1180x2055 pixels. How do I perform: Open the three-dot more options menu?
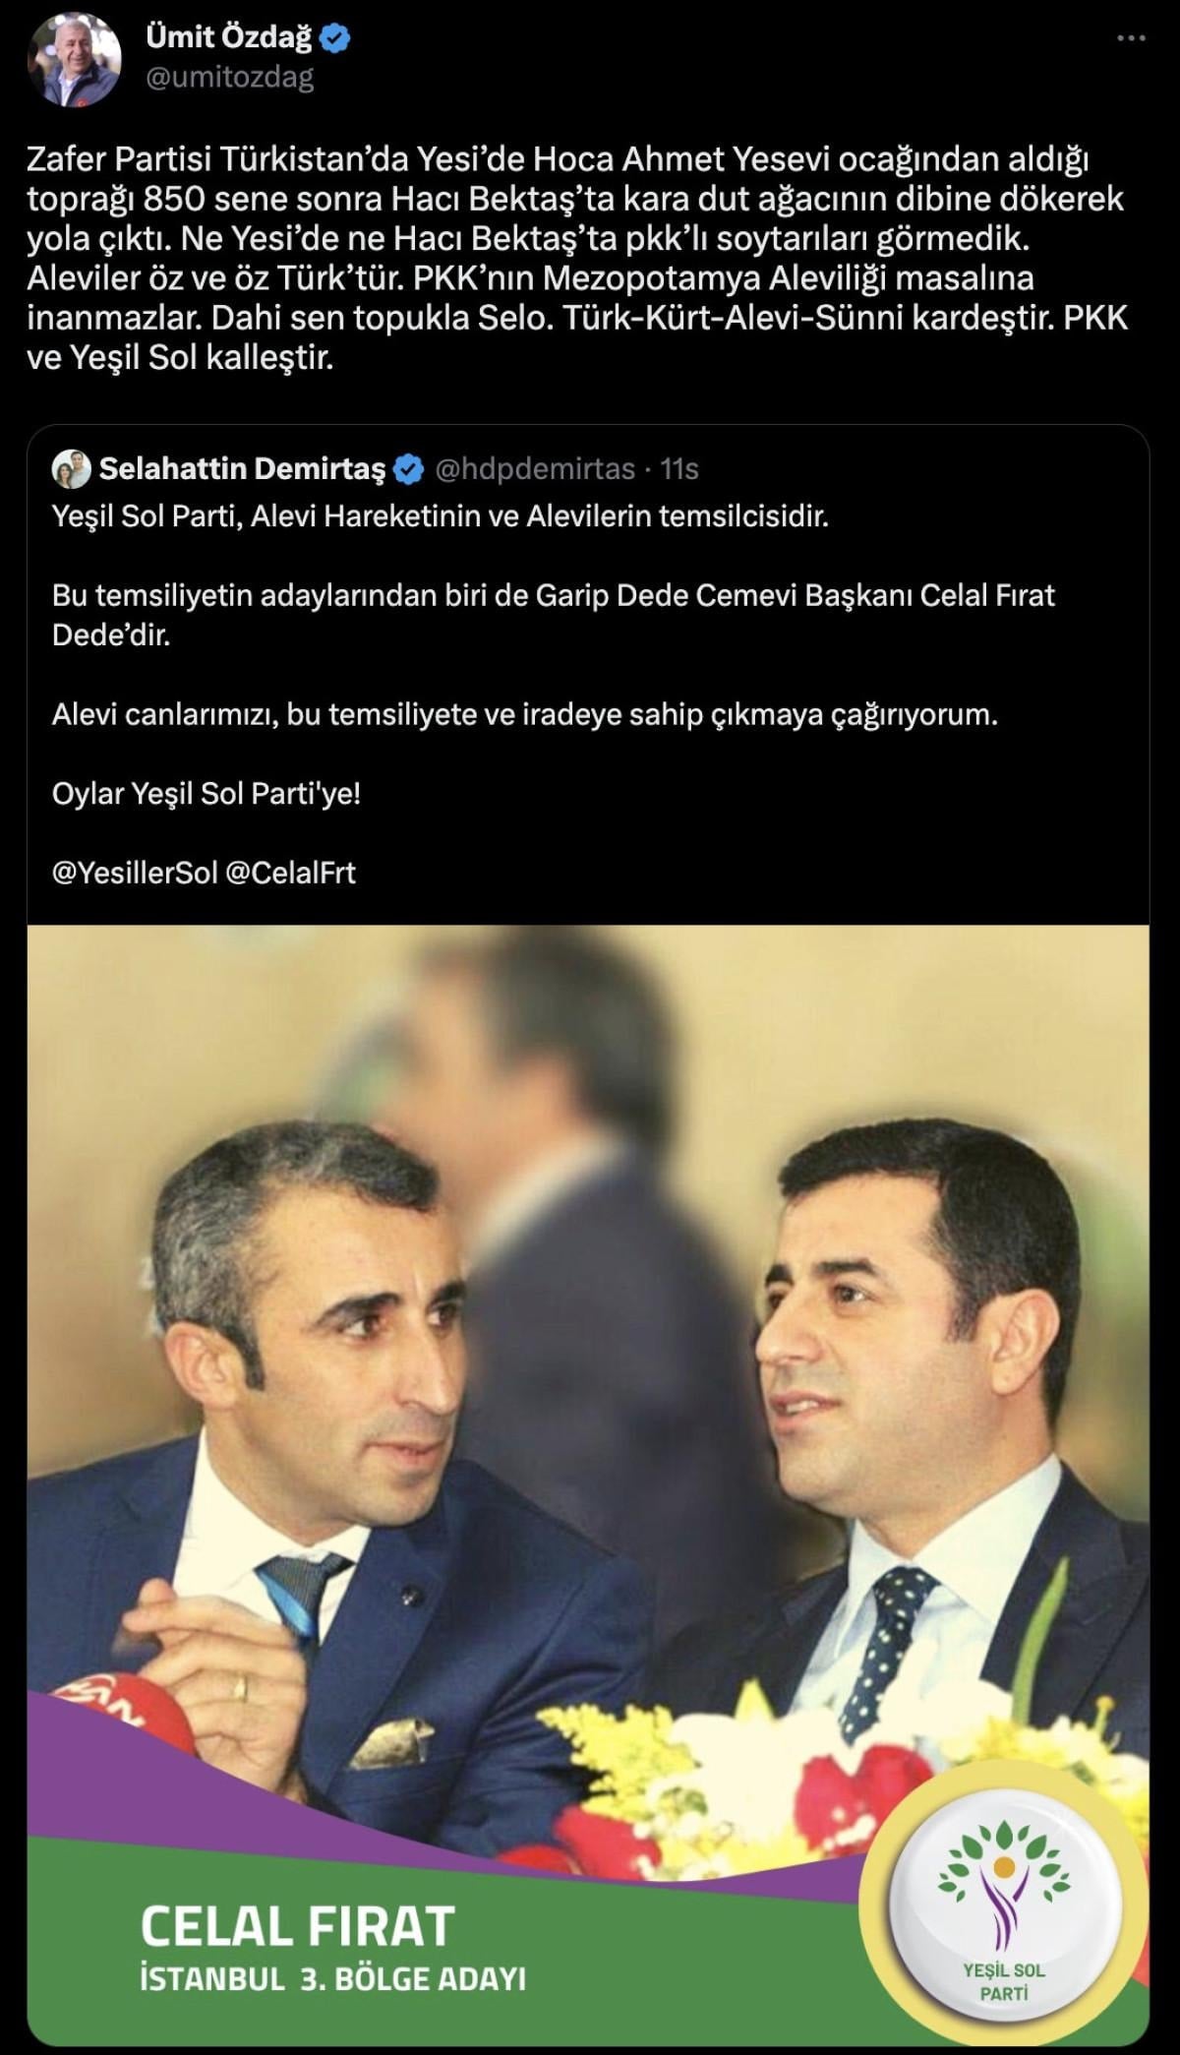coord(1131,38)
